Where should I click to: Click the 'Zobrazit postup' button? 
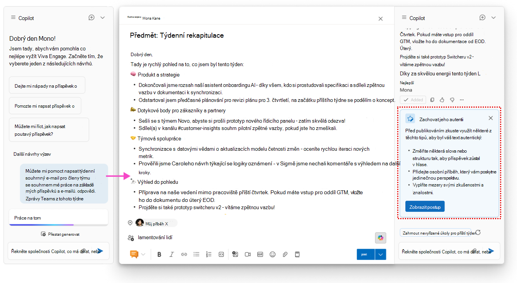pos(425,206)
